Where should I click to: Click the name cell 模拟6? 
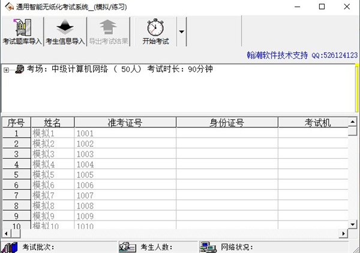53,185
